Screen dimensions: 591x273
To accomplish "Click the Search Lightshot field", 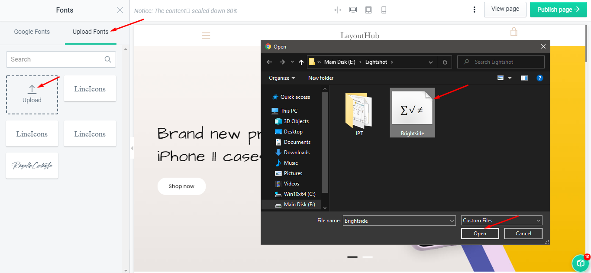I will click(x=501, y=62).
